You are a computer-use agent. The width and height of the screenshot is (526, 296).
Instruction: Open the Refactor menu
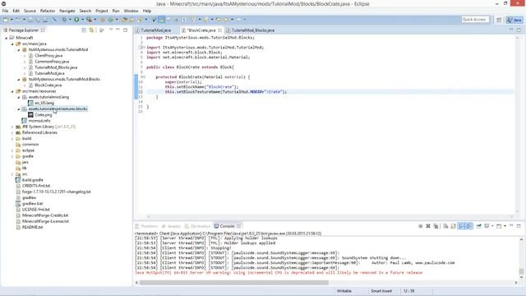click(x=48, y=11)
